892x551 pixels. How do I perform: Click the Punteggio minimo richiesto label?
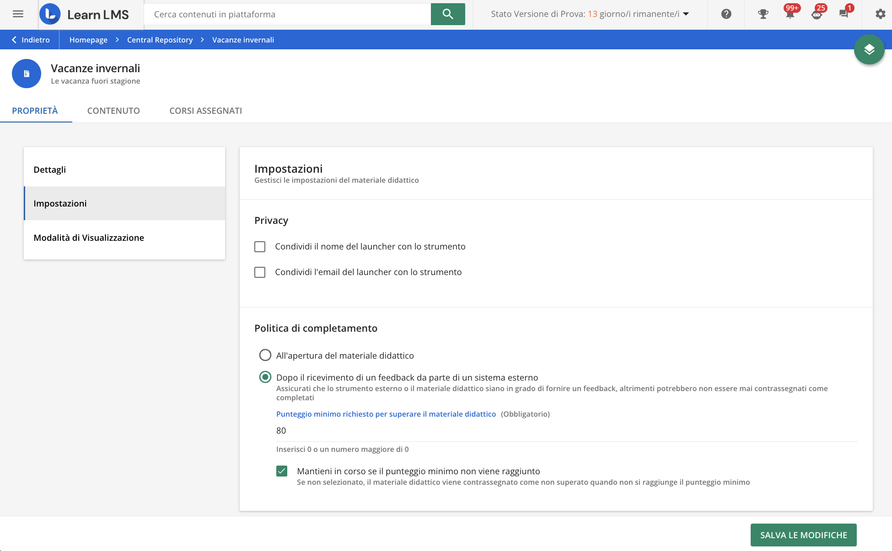[x=386, y=414]
